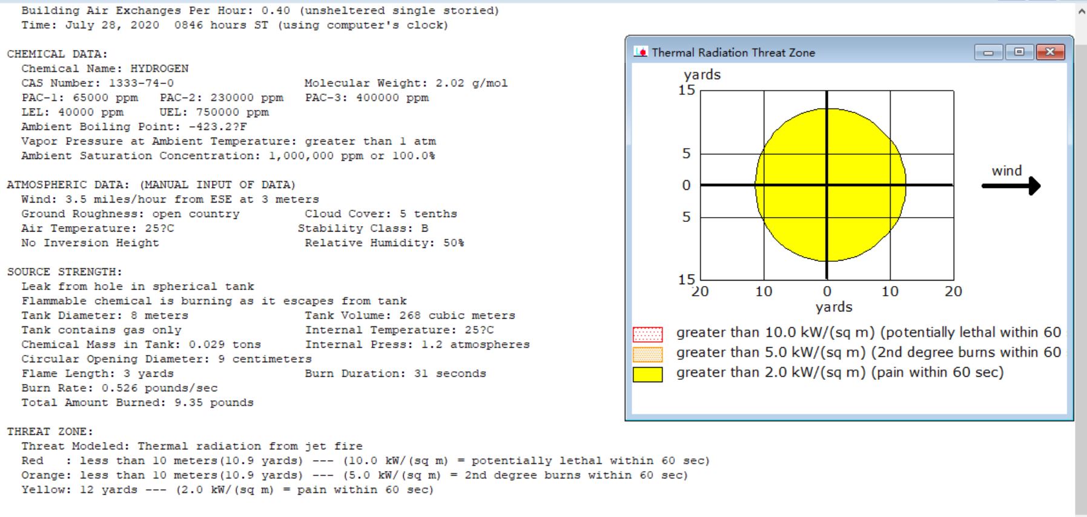Viewport: 1087px width, 517px height.
Task: Click 'Molecular Weight: 2.02 g/mol' text
Action: click(x=406, y=83)
